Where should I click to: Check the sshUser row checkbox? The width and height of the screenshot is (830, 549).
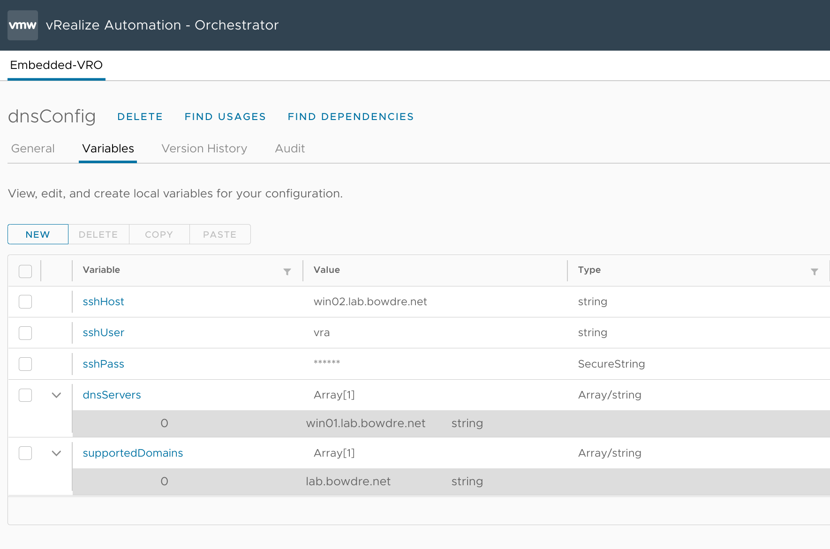pyautogui.click(x=25, y=333)
